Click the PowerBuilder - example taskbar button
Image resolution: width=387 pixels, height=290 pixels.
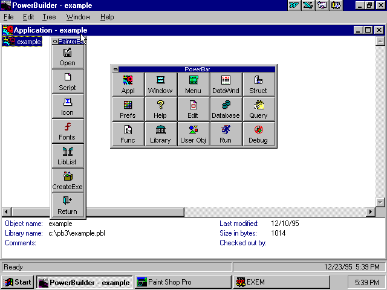(x=85, y=282)
